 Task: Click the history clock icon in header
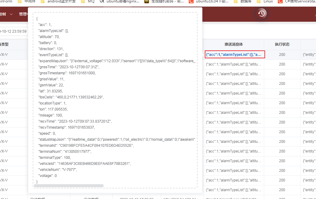point(261,13)
